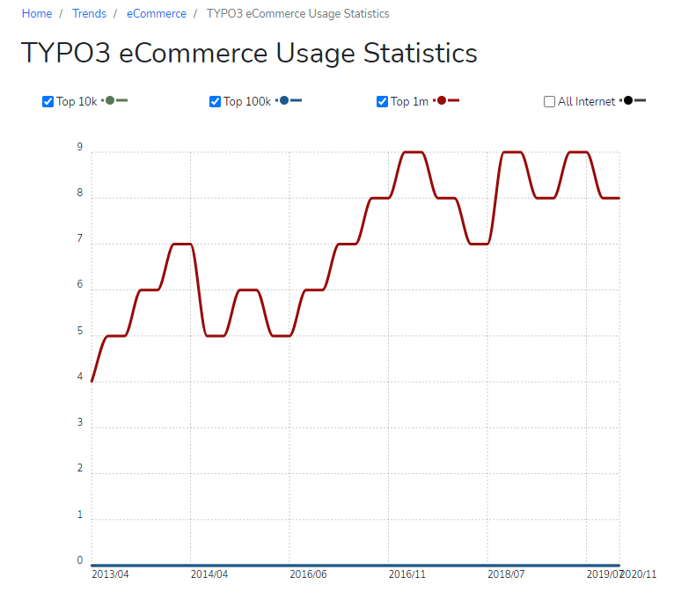Disable the Top 1m series checkbox
674x599 pixels.
[382, 101]
